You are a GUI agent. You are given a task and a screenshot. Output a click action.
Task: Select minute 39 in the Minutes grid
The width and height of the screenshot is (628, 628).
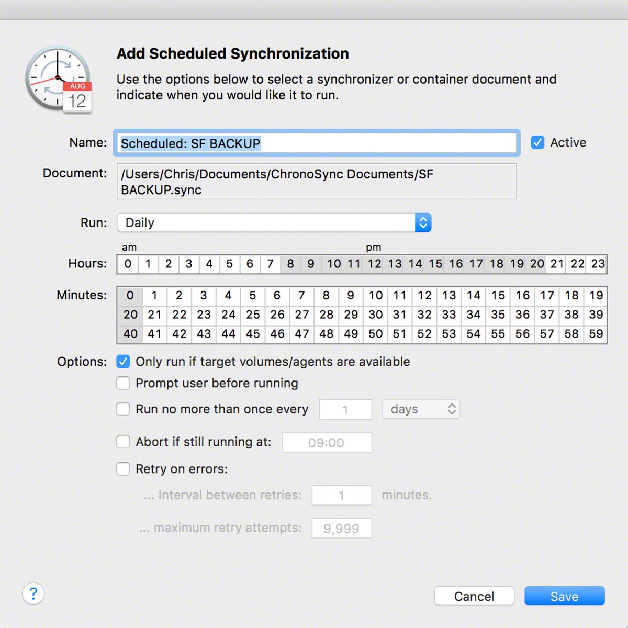click(596, 315)
